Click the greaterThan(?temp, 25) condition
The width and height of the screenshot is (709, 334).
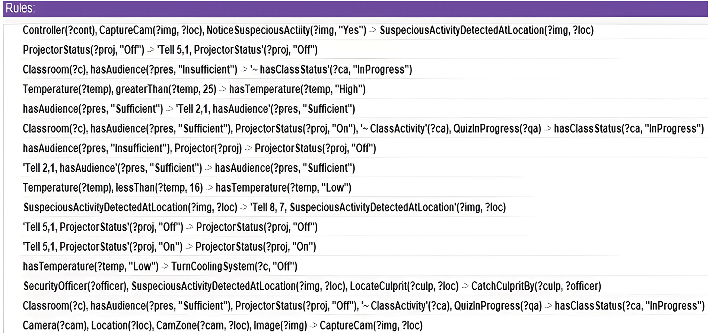166,89
